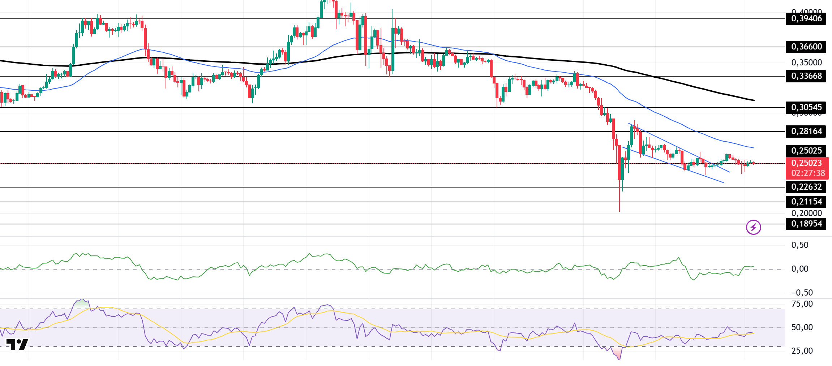This screenshot has height=366, width=832.
Task: Click the 0,50 oscillator scale value
Action: pyautogui.click(x=799, y=245)
